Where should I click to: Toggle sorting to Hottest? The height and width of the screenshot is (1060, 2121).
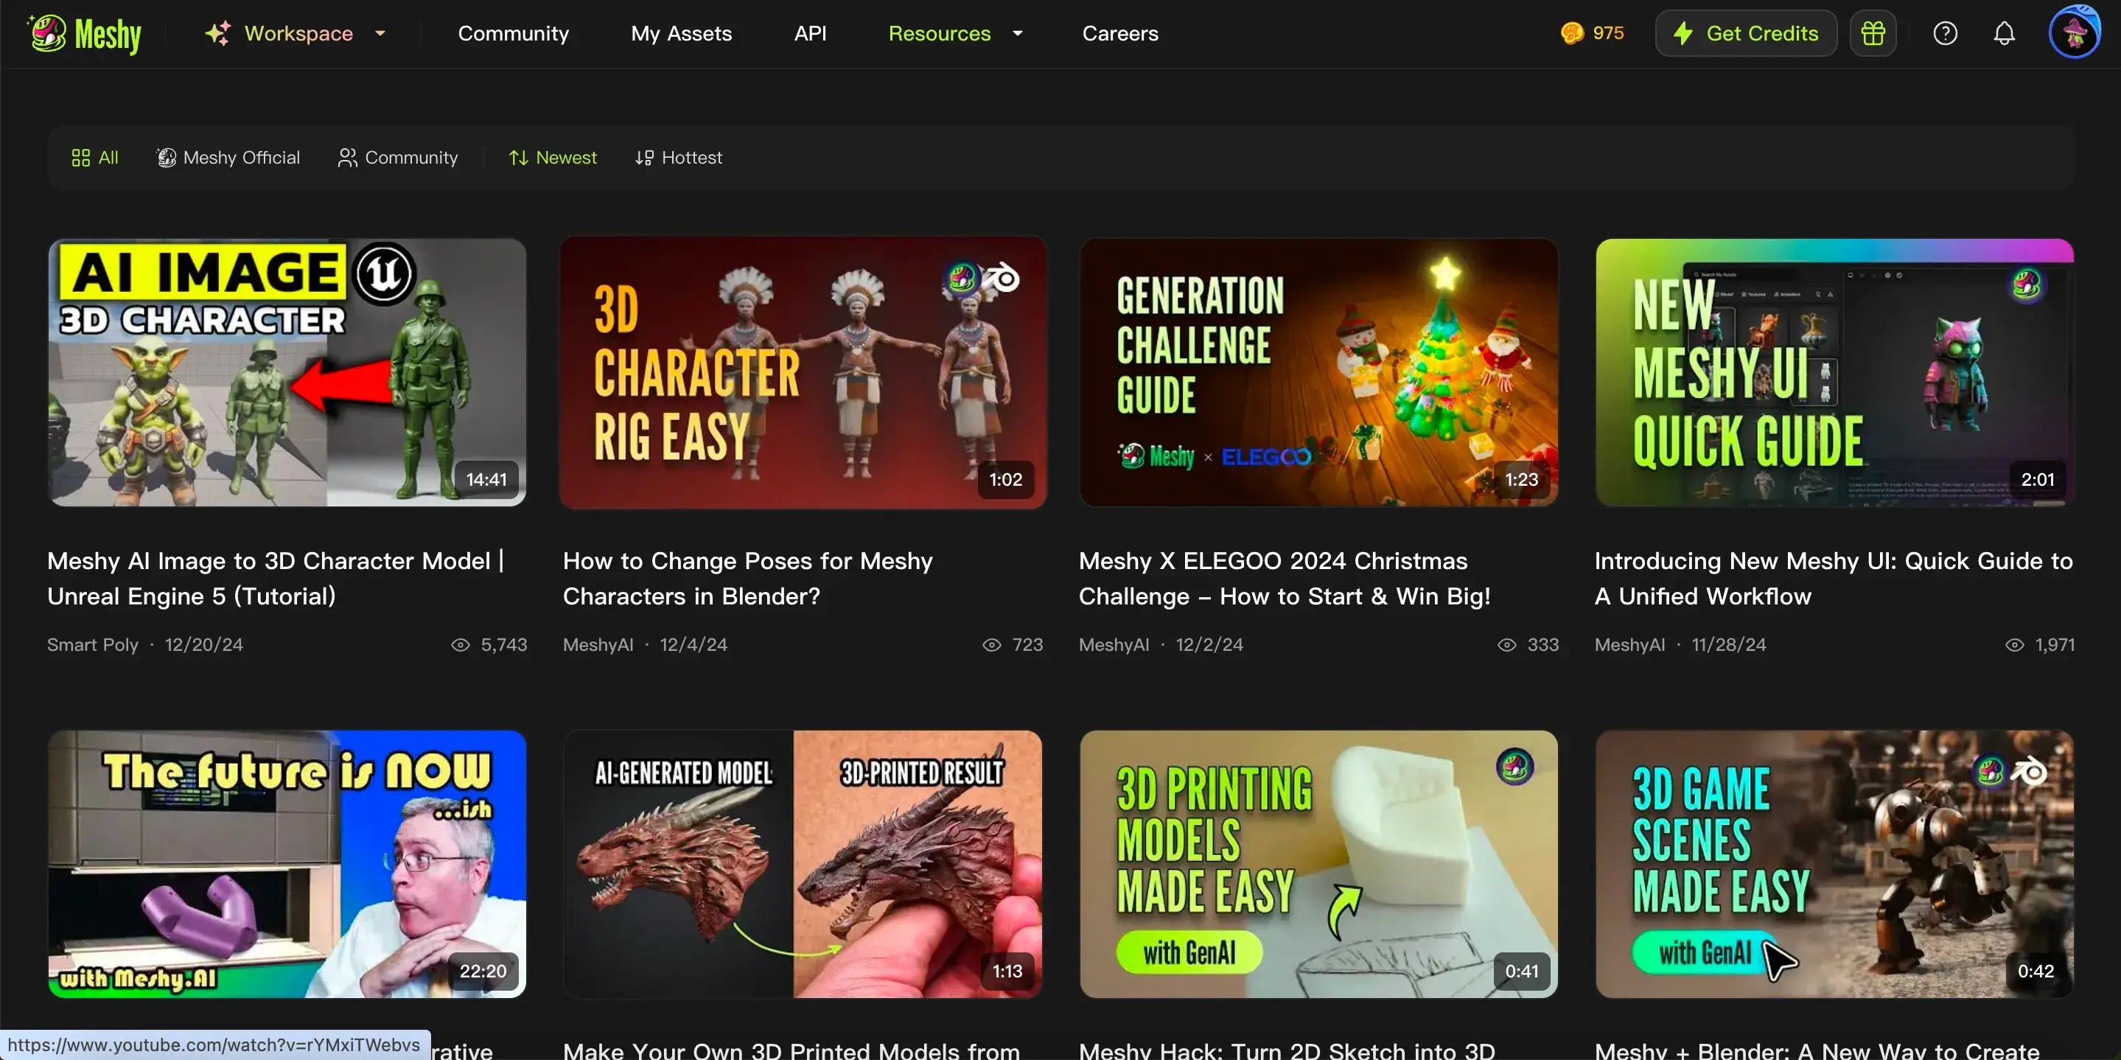(679, 157)
